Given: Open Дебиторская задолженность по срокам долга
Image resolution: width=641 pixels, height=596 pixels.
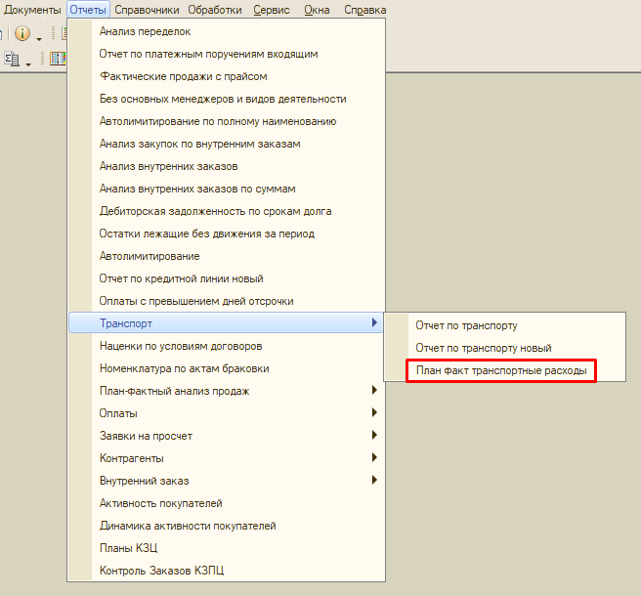Looking at the screenshot, I should coord(226,211).
